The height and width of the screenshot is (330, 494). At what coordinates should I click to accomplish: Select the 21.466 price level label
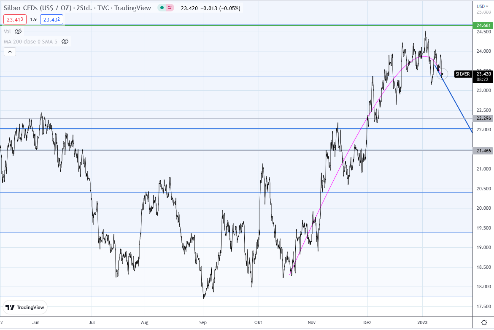tap(483, 151)
